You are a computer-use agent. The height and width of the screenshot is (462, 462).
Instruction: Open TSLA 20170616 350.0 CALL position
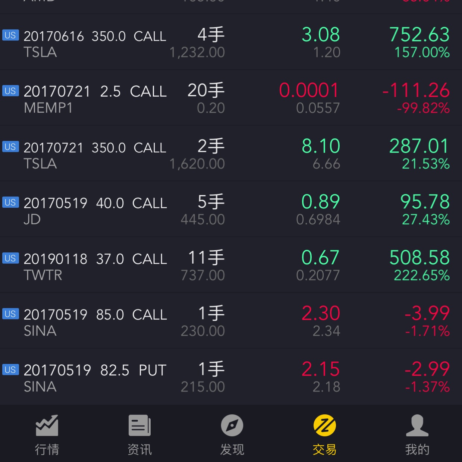tap(95, 37)
